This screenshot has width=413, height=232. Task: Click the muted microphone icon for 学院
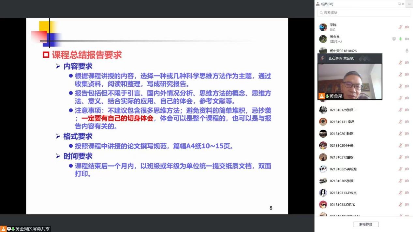(x=400, y=27)
